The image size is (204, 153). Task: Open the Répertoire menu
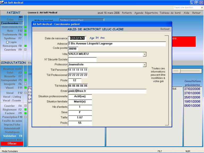(x=151, y=13)
